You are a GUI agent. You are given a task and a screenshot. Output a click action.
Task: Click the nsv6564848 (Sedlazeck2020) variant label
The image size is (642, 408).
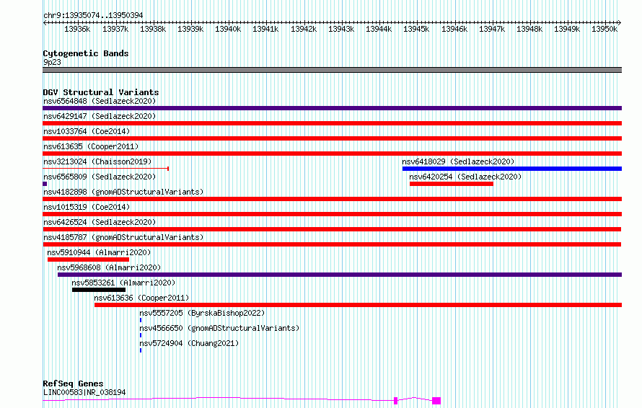tap(100, 101)
